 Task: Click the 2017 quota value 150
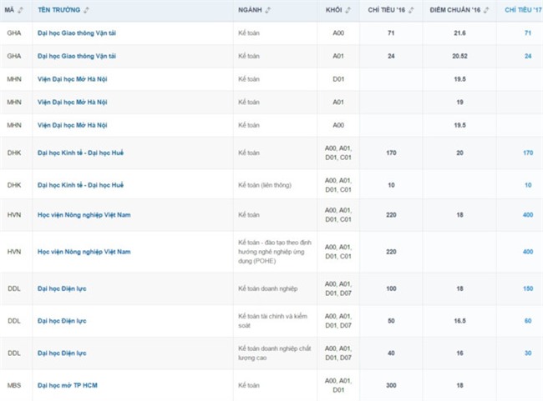tap(527, 288)
